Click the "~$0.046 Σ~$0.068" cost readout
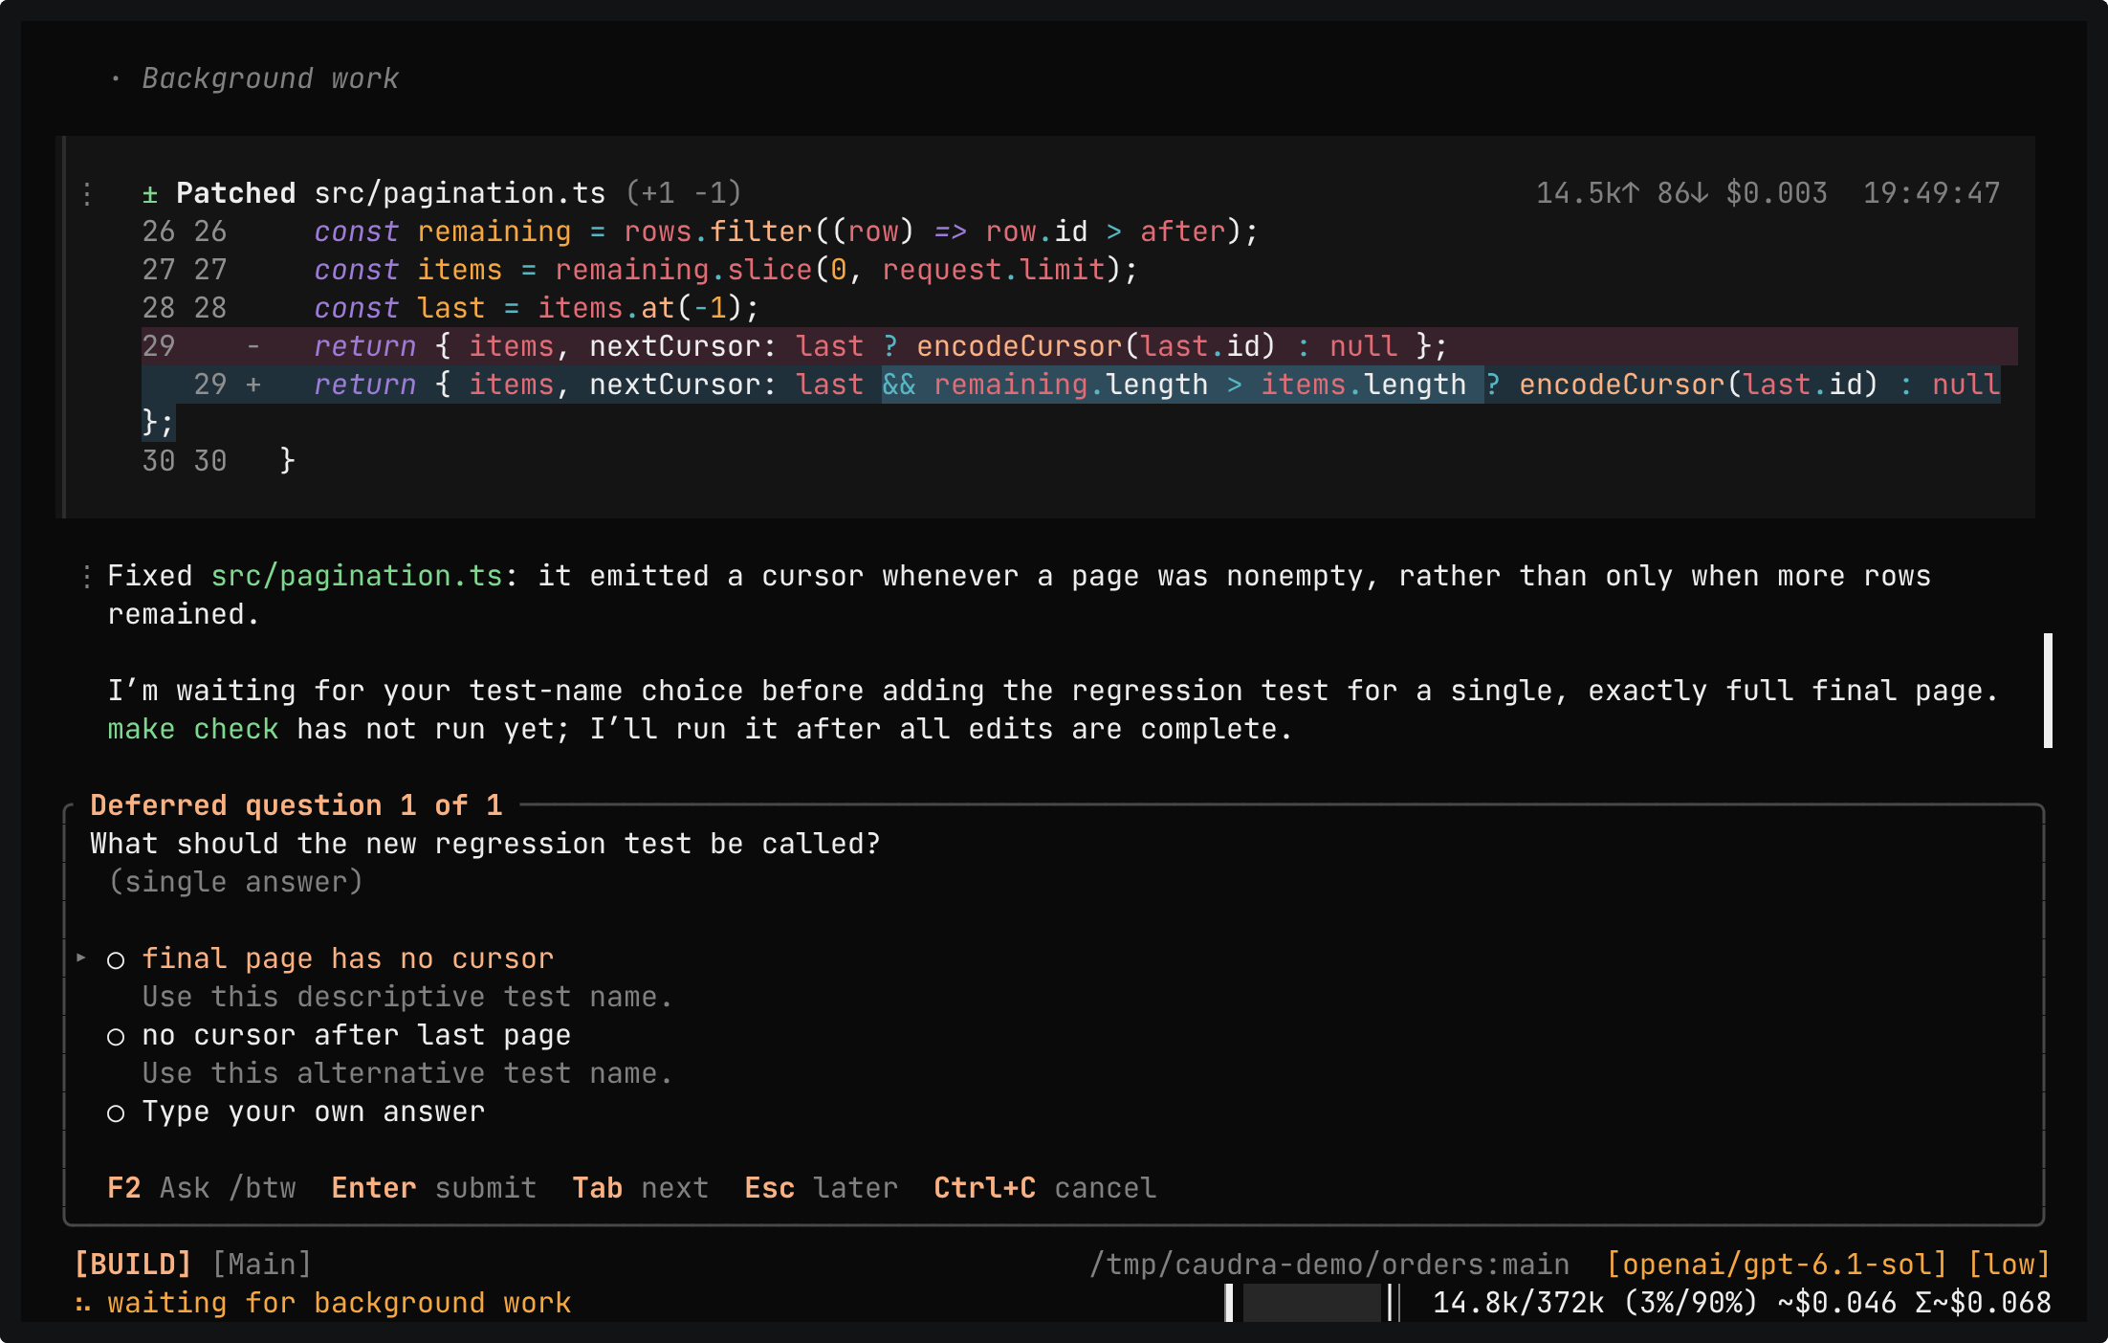The width and height of the screenshot is (2108, 1343). (x=1915, y=1303)
